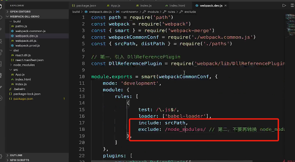The image size is (295, 162).
Task: Click the exclude breadcrumb segment
Action: [x=190, y=12]
